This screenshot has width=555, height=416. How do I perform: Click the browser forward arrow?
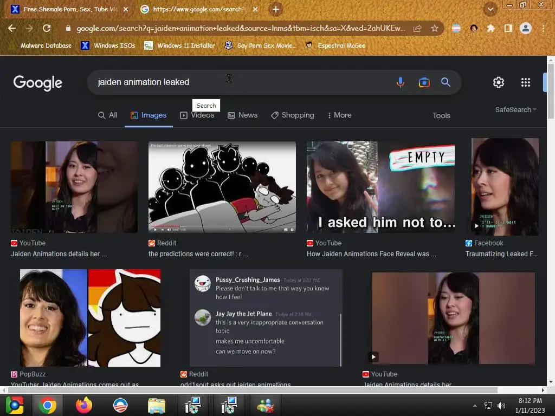(29, 28)
